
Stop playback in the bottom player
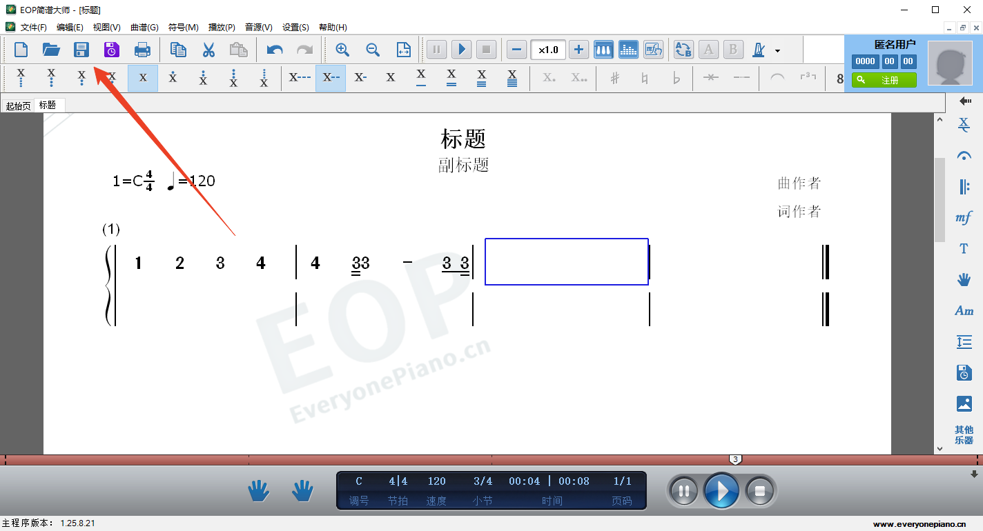click(760, 492)
